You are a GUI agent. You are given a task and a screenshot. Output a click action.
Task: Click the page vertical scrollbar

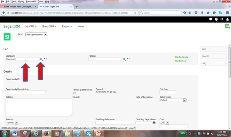click(229, 62)
